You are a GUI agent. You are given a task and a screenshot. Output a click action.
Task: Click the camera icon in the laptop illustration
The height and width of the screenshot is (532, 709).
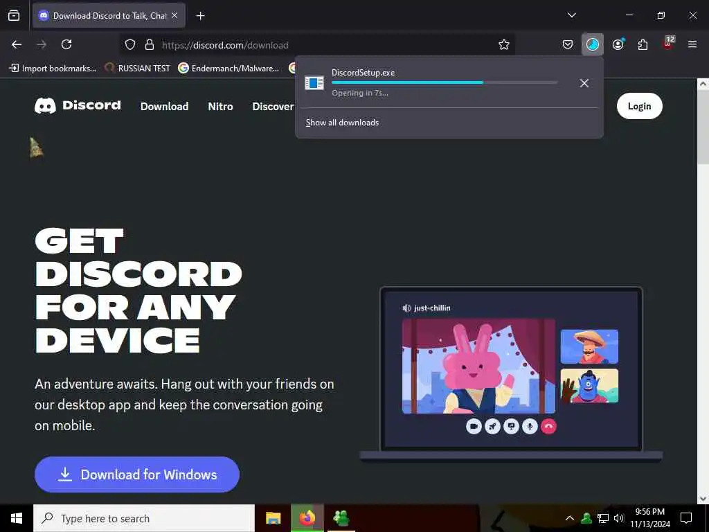[474, 426]
